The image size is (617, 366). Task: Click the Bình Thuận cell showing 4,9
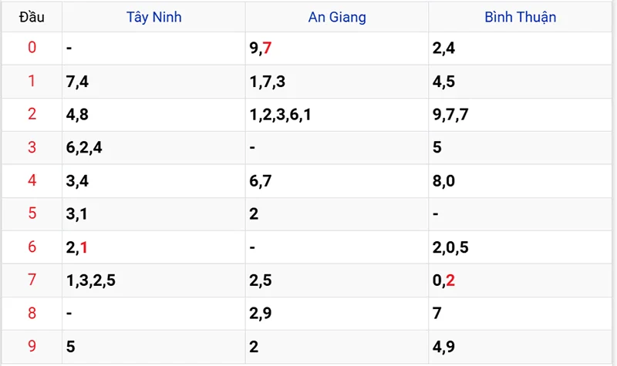[x=443, y=347]
